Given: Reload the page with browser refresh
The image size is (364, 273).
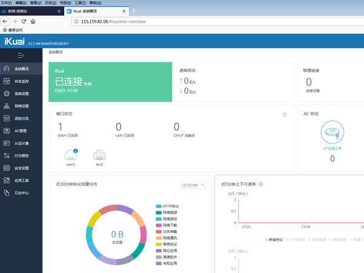Looking at the screenshot, I should pos(23,21).
